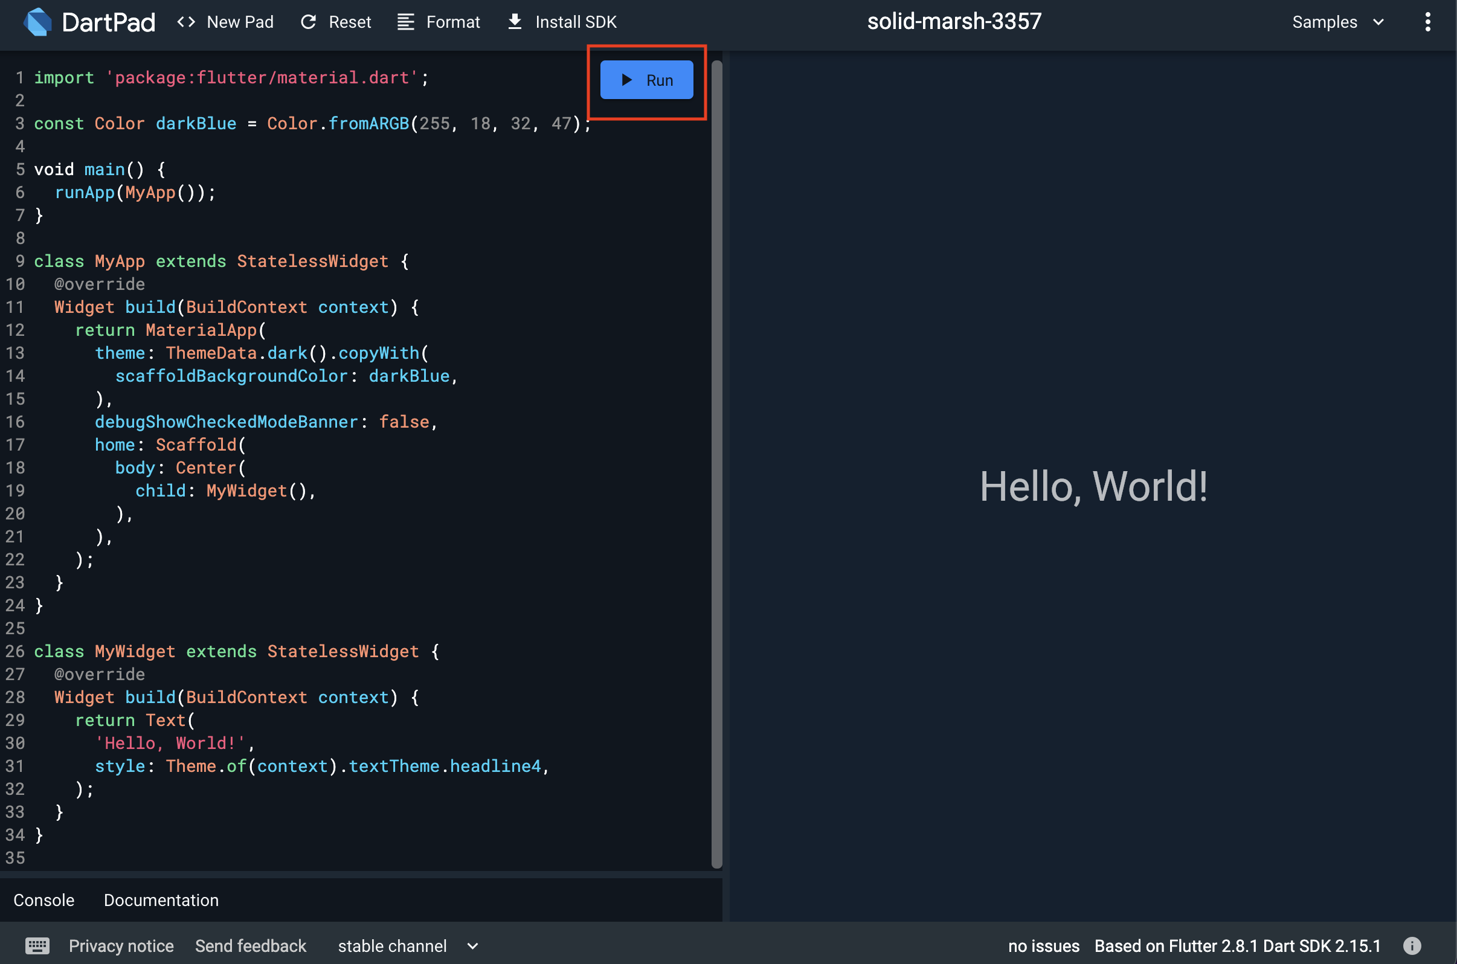Click the Reset circular arrow icon
This screenshot has height=964, width=1457.
click(x=309, y=22)
